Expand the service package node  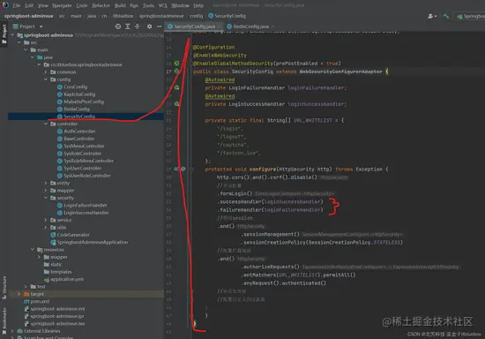click(46, 220)
